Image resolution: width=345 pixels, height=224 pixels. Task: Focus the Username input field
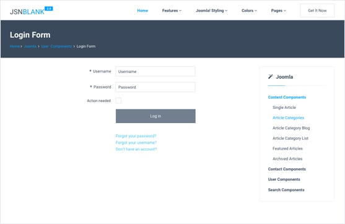coord(155,71)
